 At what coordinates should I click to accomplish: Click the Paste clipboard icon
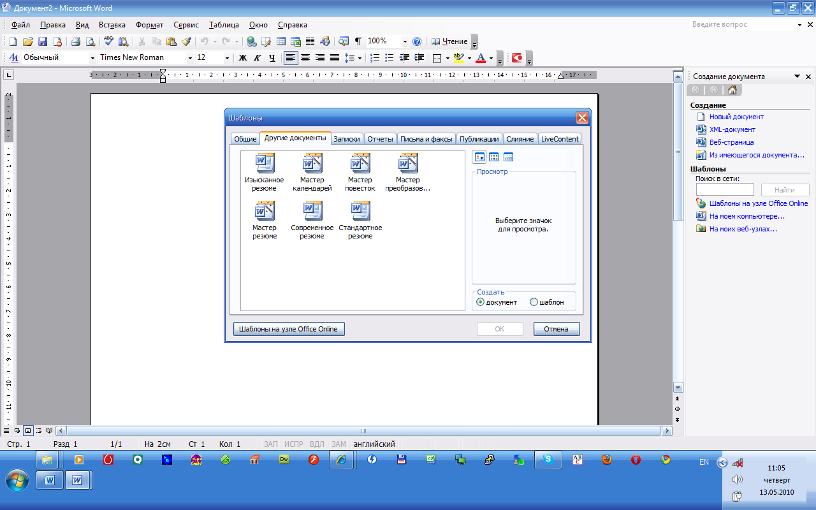point(171,41)
